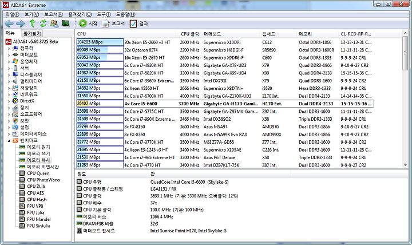Image resolution: width=412 pixels, height=245 pixels.
Task: Collapse the 벤치마크 tree node
Action: 9,141
